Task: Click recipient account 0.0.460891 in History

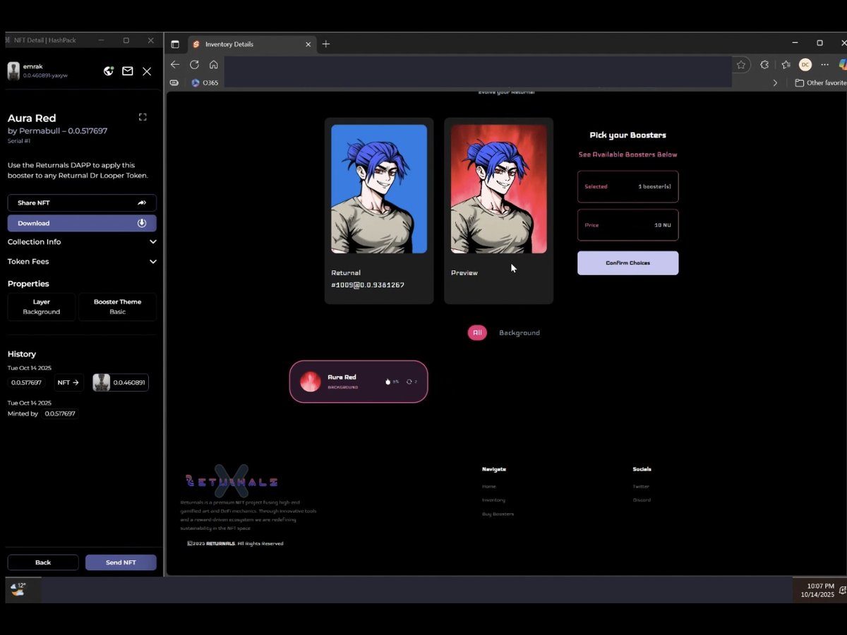Action: (x=121, y=382)
